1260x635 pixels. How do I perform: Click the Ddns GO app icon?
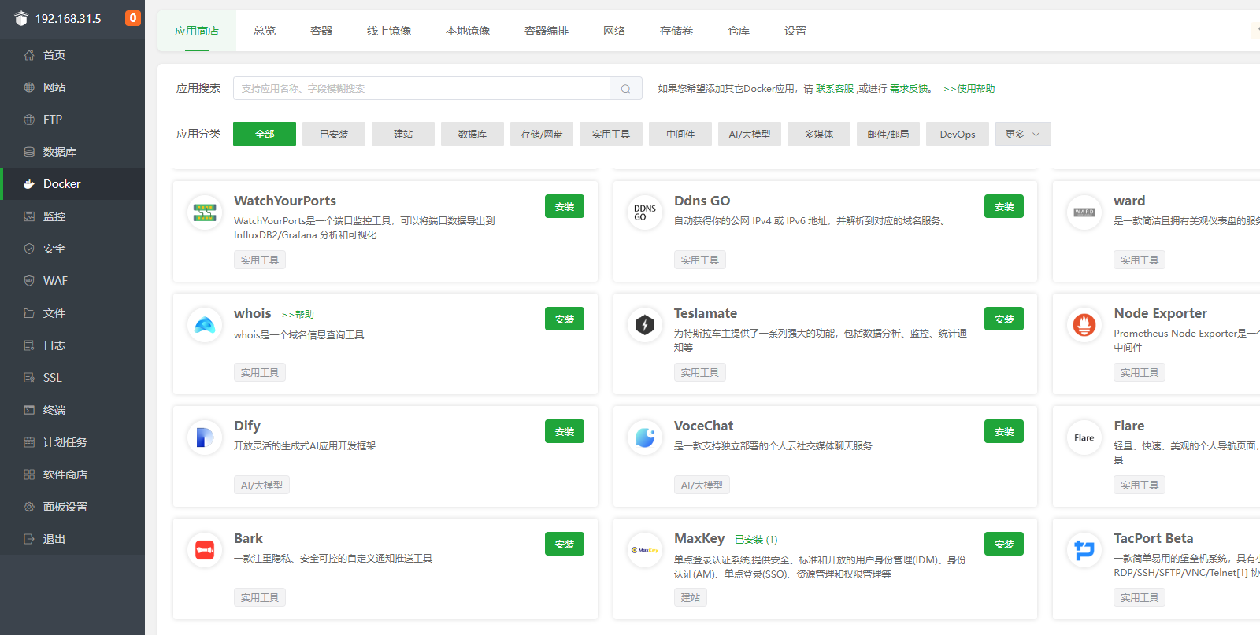click(x=644, y=212)
